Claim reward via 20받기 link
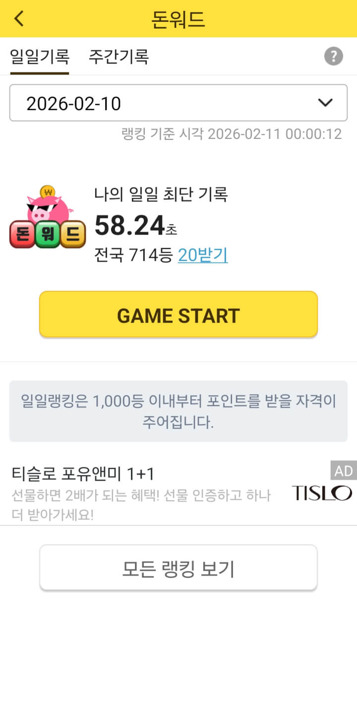Image resolution: width=357 pixels, height=704 pixels. click(203, 255)
